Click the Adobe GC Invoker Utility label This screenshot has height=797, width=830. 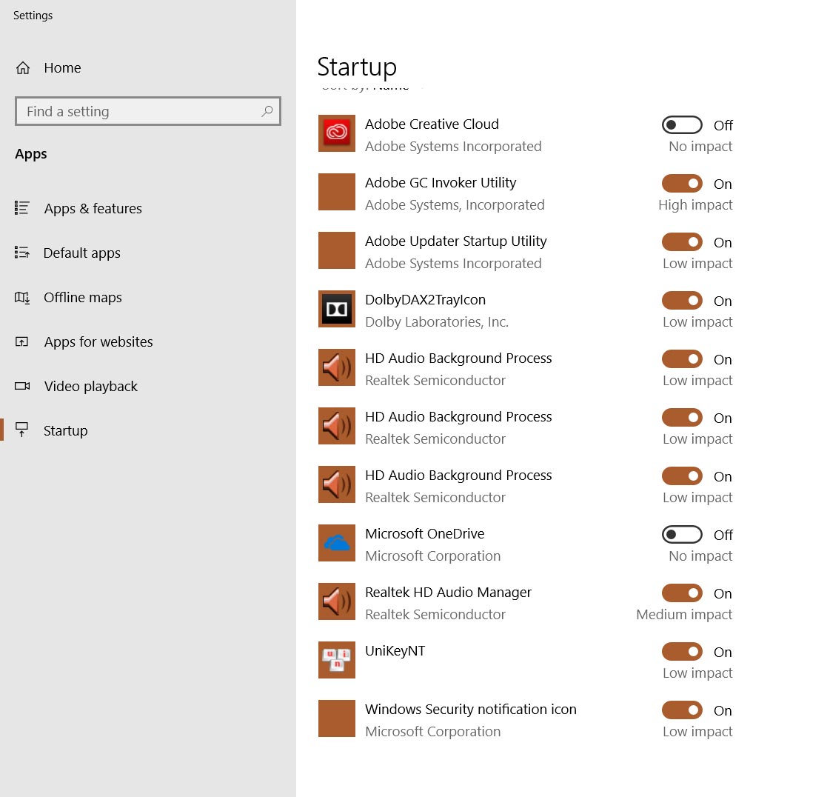[441, 183]
